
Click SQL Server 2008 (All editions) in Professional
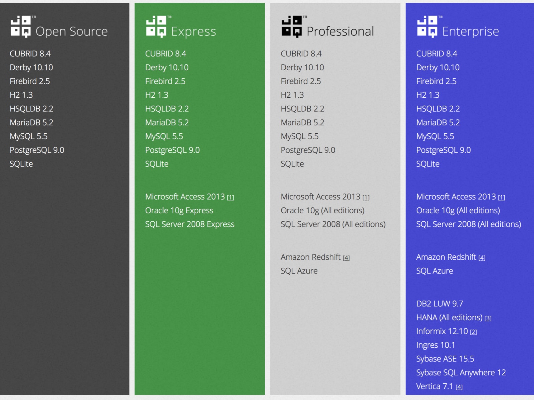[x=333, y=224]
